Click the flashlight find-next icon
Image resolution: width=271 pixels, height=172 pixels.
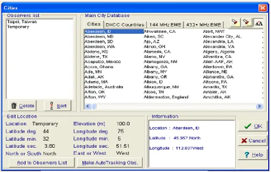tap(247, 23)
